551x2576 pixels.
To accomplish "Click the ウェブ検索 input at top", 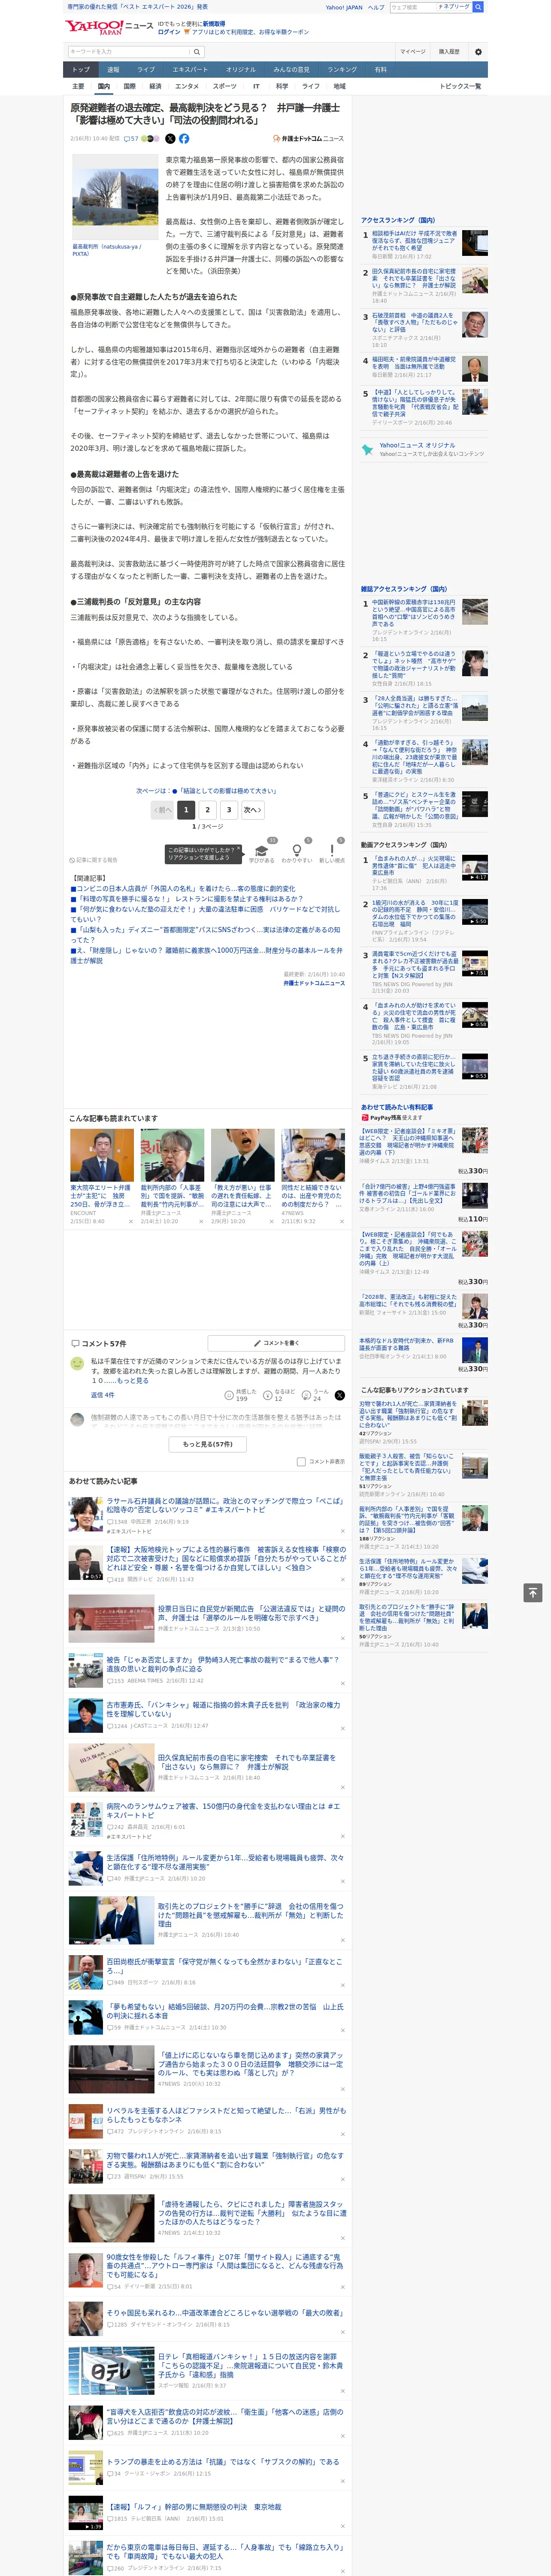I will click(412, 7).
